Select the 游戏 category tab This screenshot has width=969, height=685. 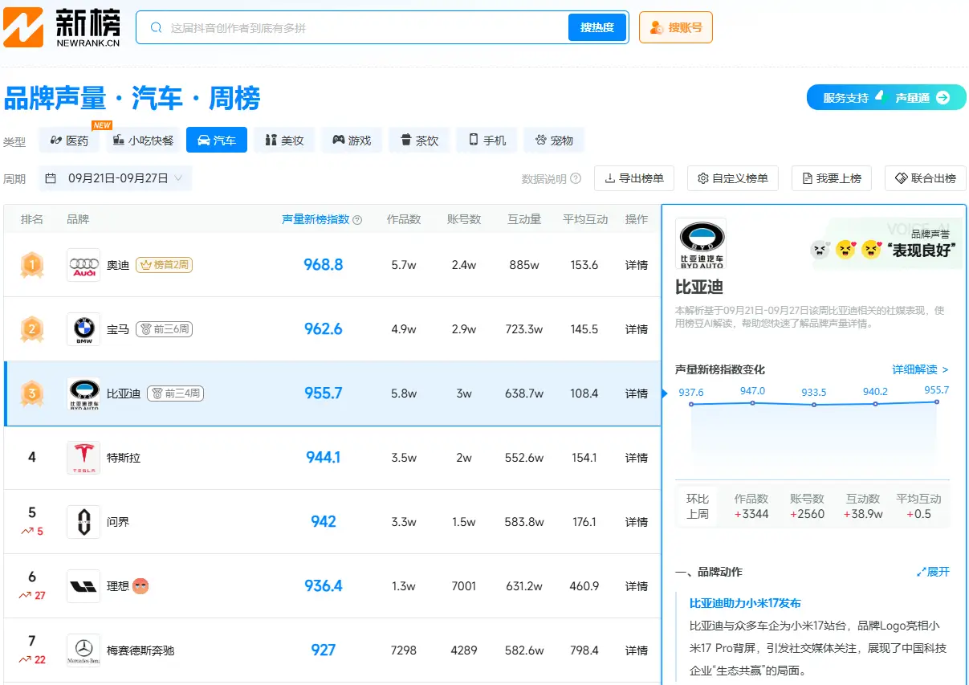coord(352,141)
